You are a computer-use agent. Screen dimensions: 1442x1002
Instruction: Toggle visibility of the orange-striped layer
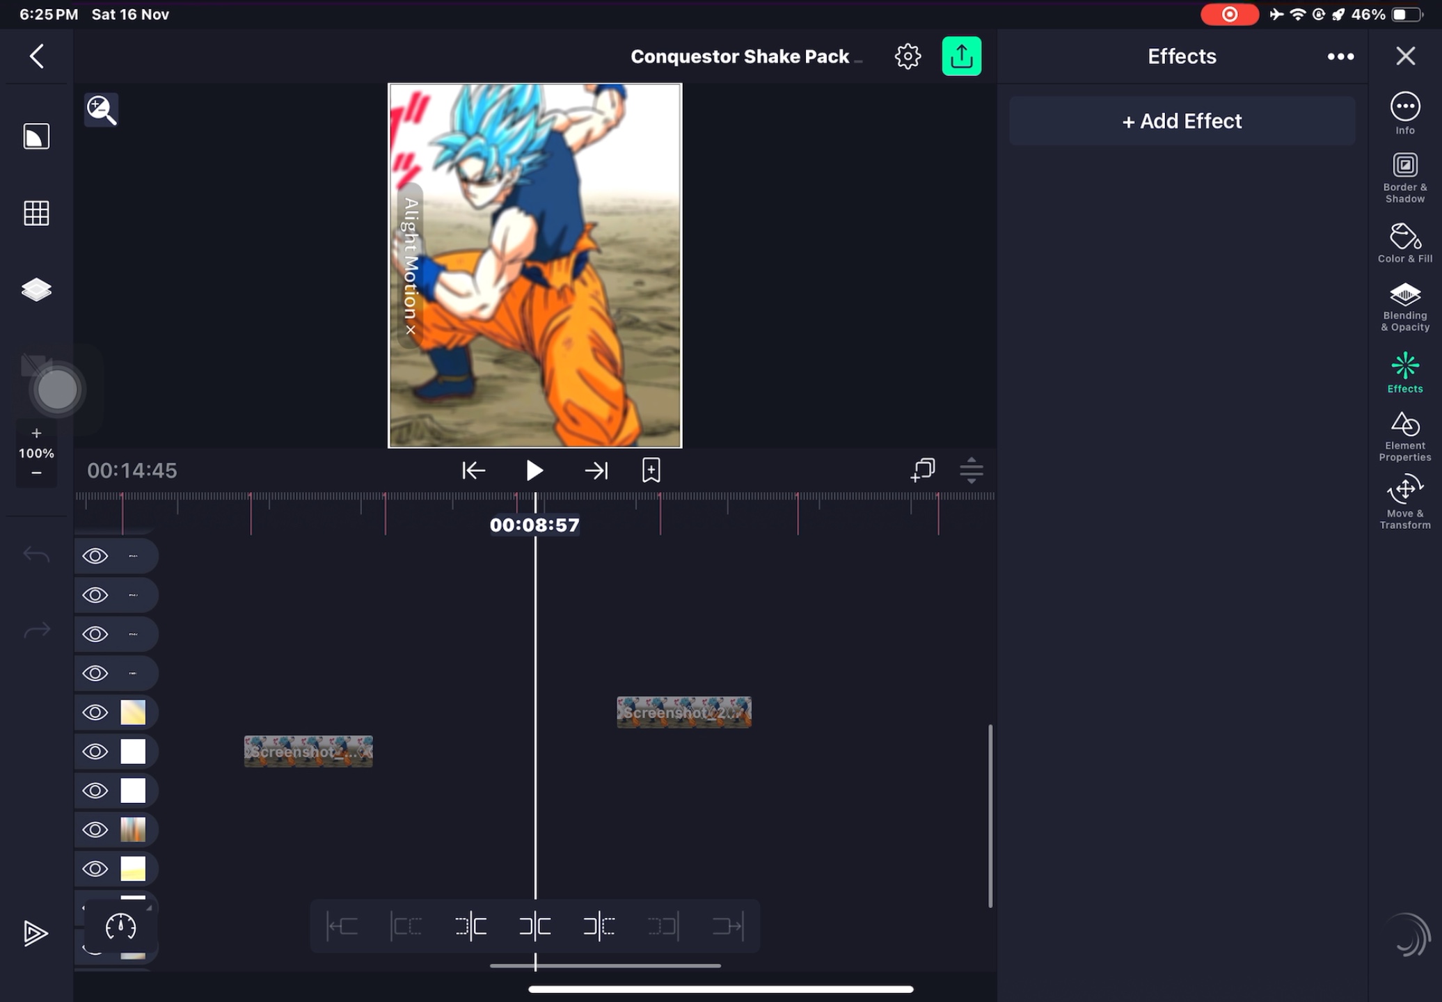pyautogui.click(x=95, y=829)
